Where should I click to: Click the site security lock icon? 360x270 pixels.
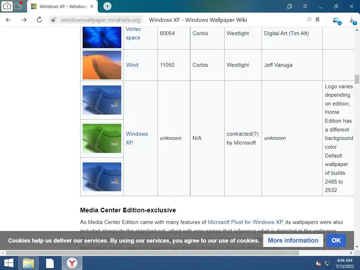pyautogui.click(x=53, y=20)
